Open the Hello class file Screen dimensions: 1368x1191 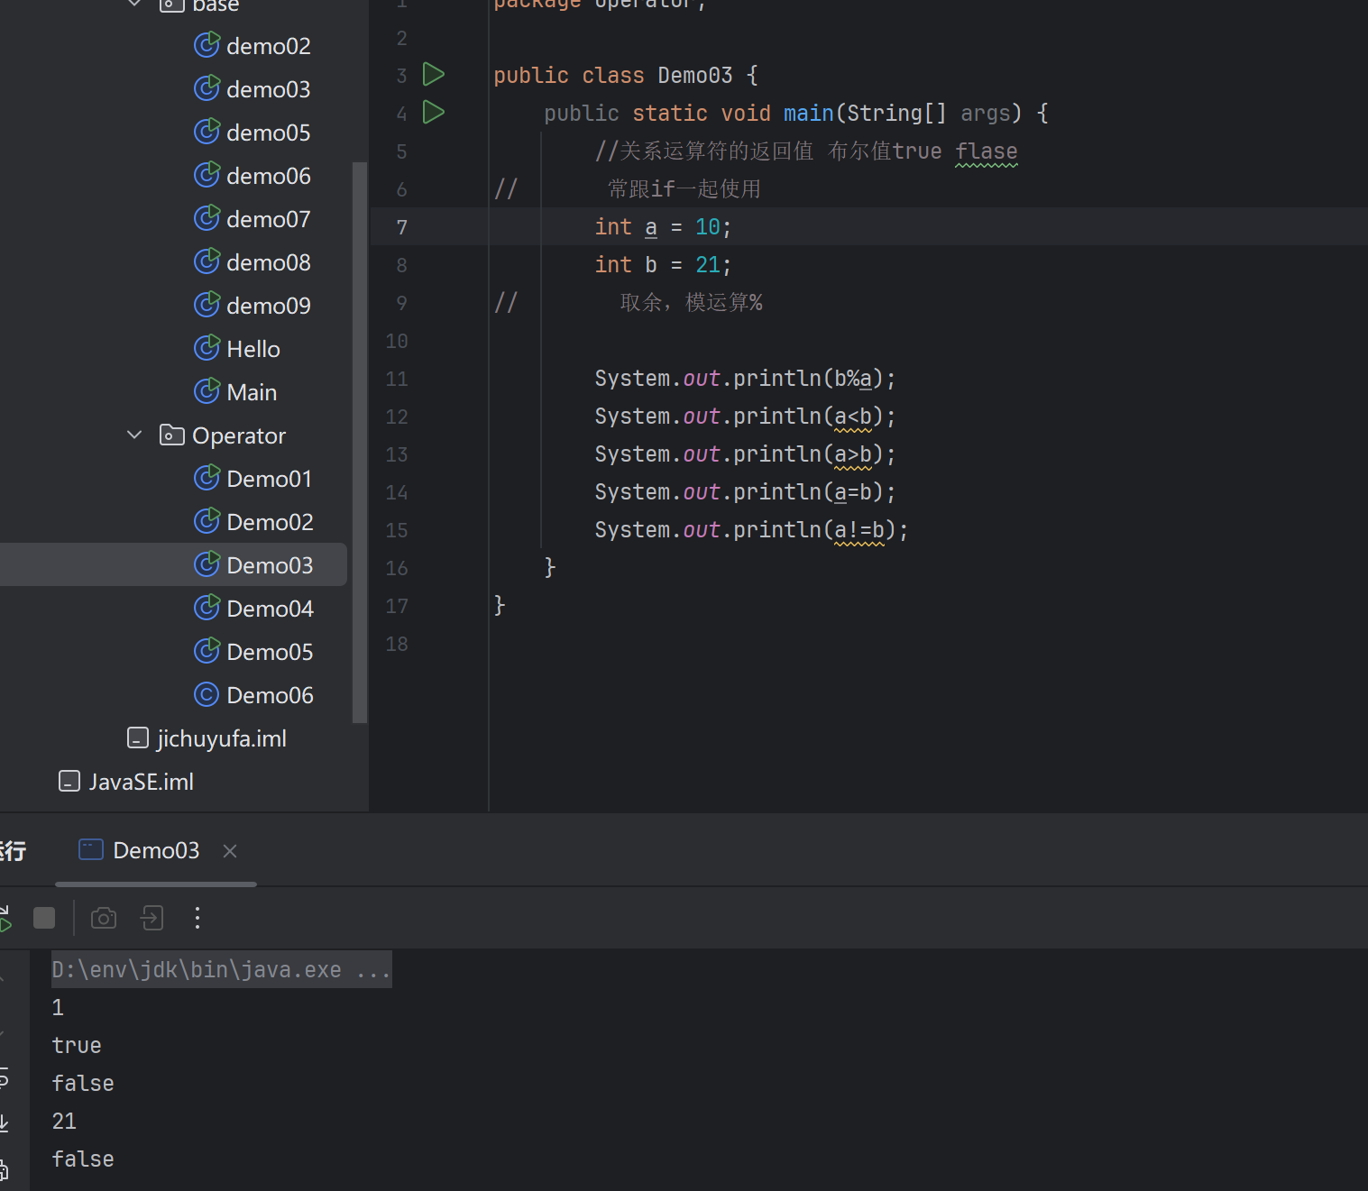pyautogui.click(x=253, y=349)
